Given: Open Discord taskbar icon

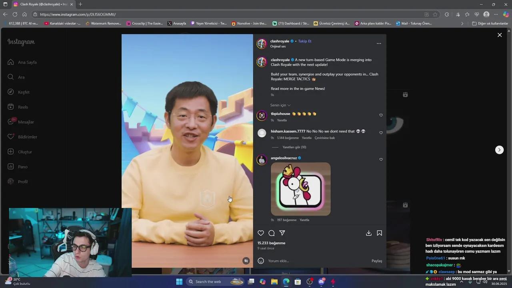Looking at the screenshot, I should 321,282.
